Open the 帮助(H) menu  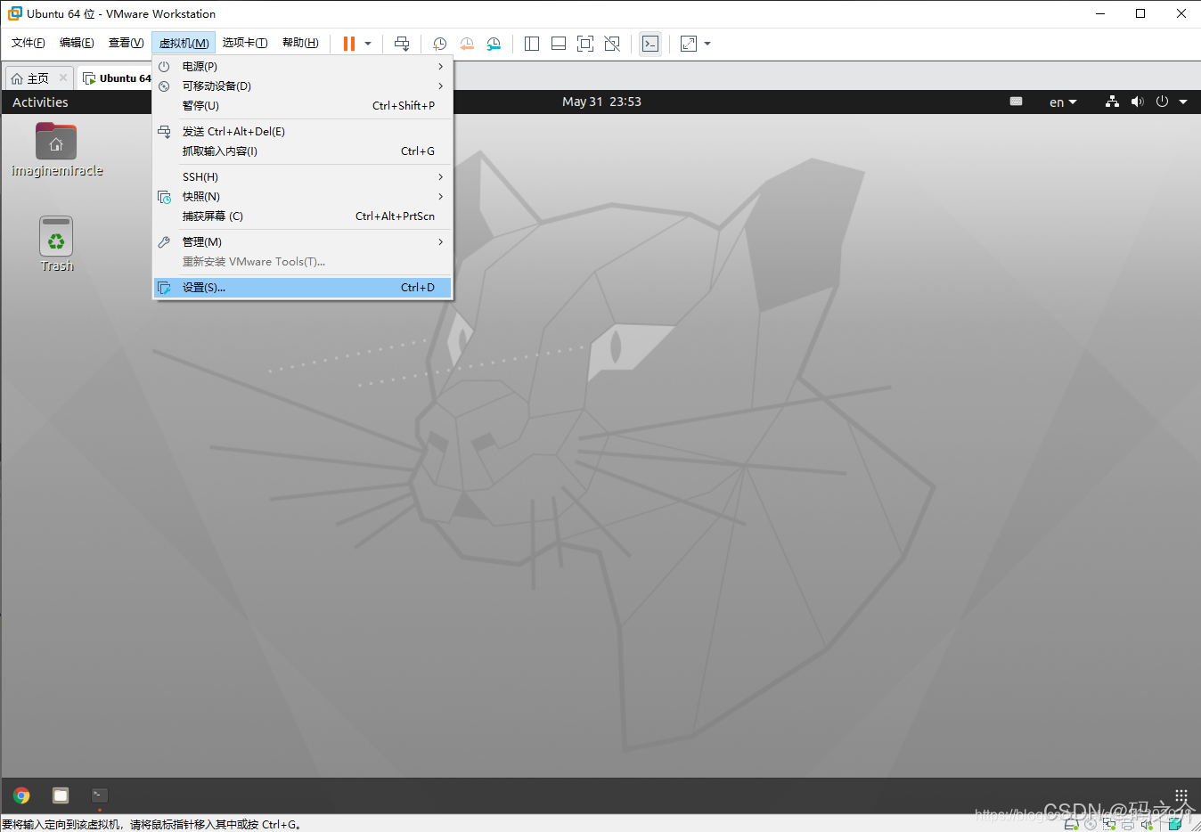(x=300, y=43)
